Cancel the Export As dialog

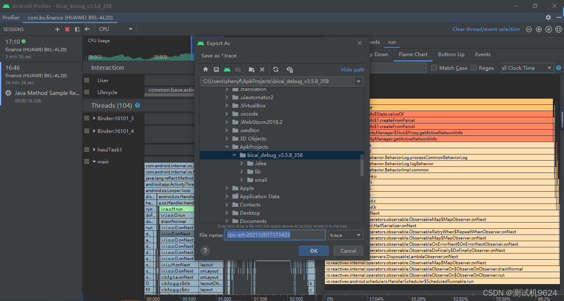point(348,251)
